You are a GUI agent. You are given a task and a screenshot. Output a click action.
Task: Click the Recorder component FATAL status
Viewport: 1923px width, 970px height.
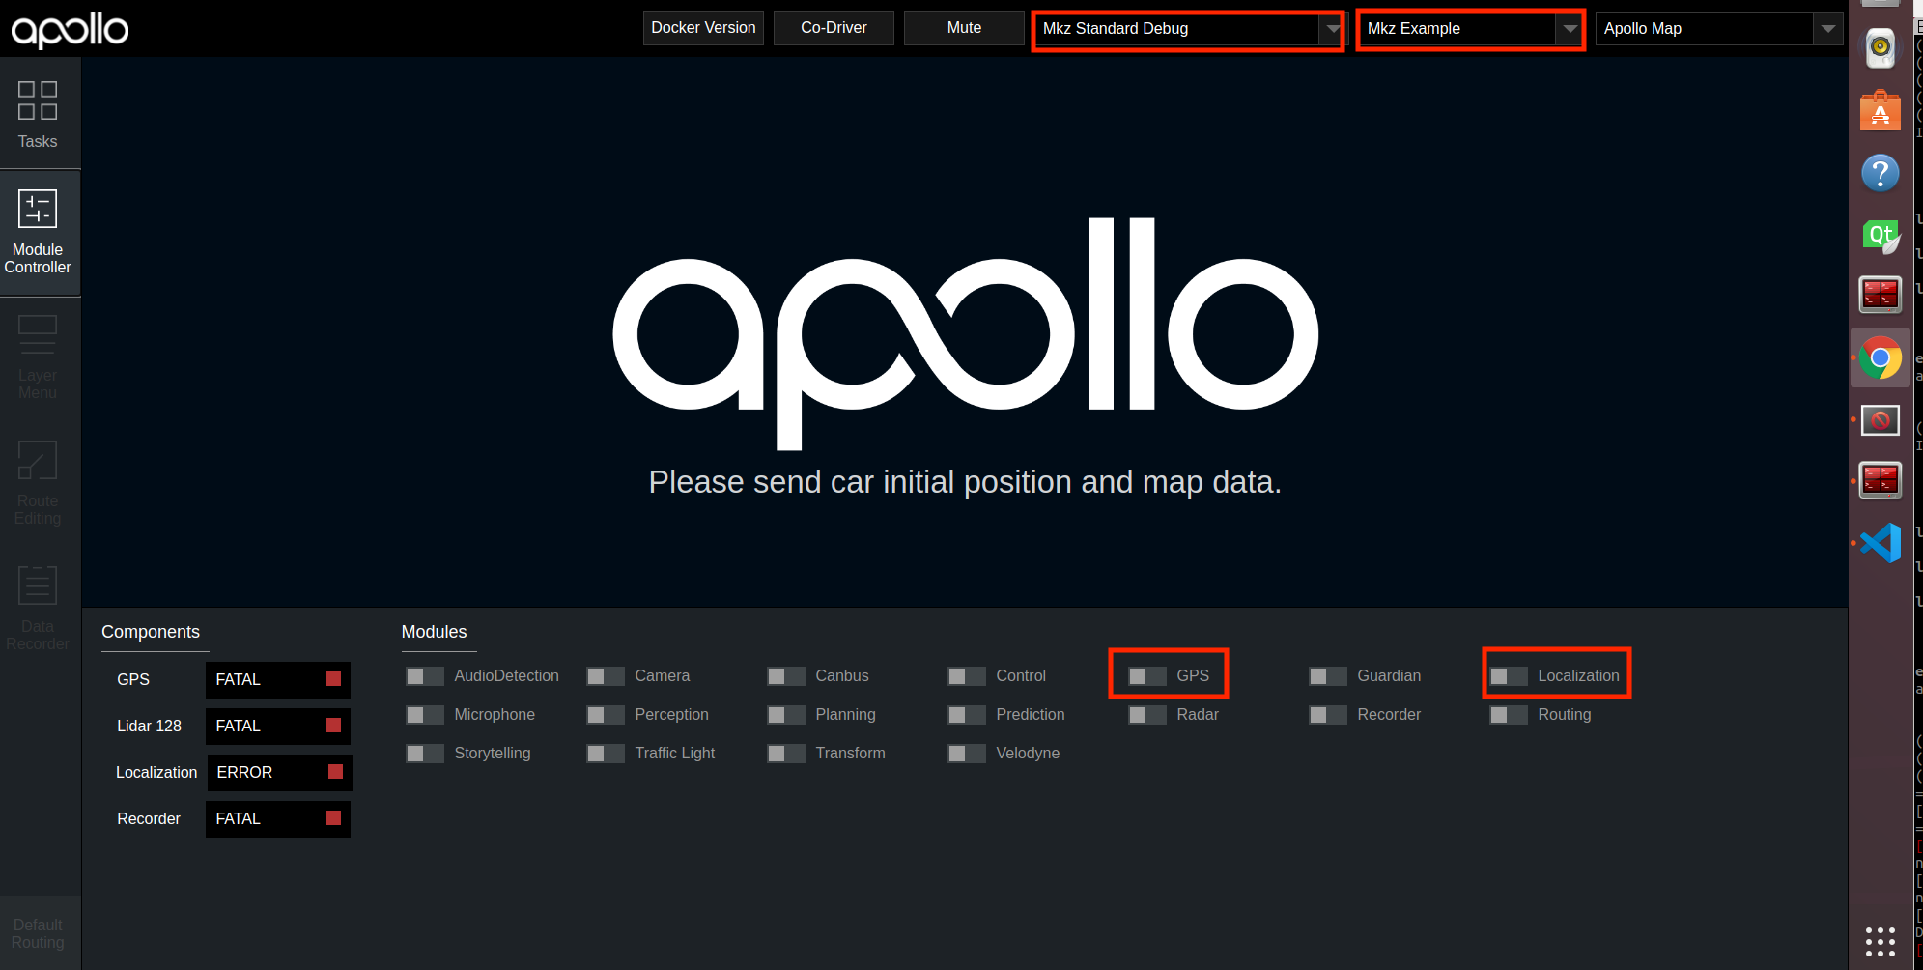point(278,819)
